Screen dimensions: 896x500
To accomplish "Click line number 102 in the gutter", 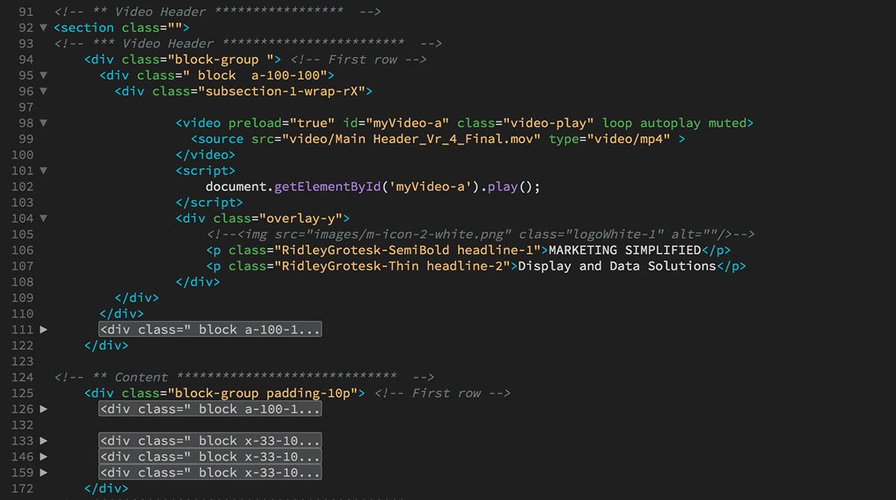I will point(22,187).
